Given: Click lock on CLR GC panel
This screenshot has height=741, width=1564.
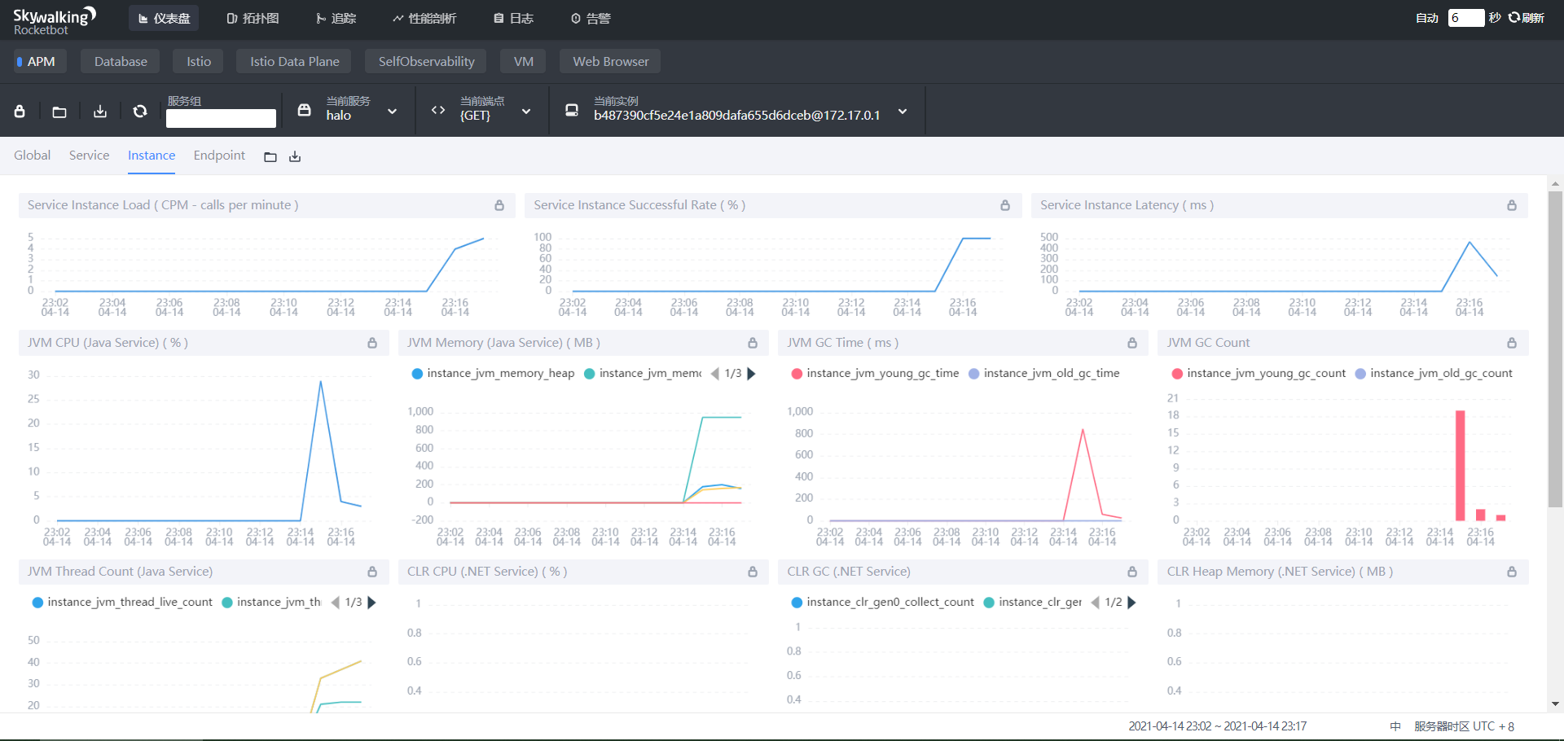Looking at the screenshot, I should point(1132,572).
